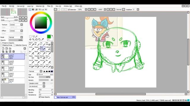Enable Preserve Opacity

coord(1,43)
